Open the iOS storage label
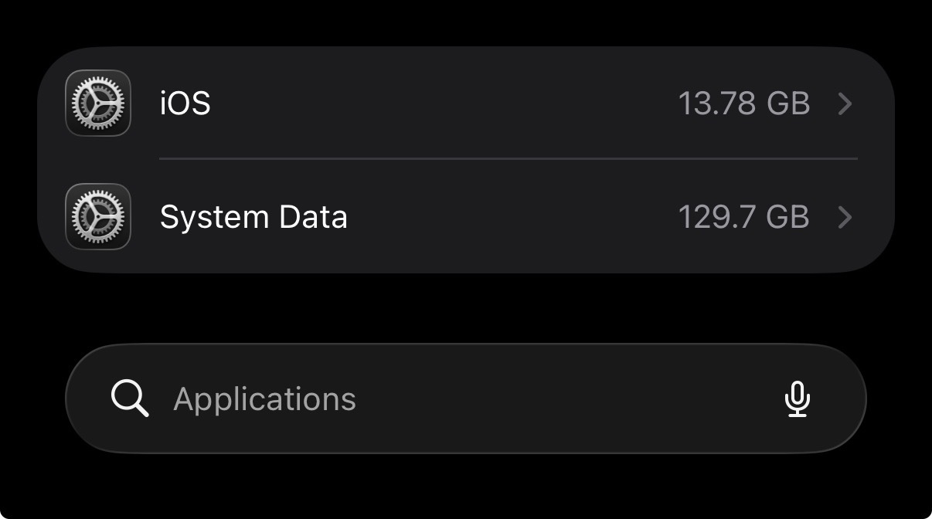The width and height of the screenshot is (932, 519). (x=185, y=103)
